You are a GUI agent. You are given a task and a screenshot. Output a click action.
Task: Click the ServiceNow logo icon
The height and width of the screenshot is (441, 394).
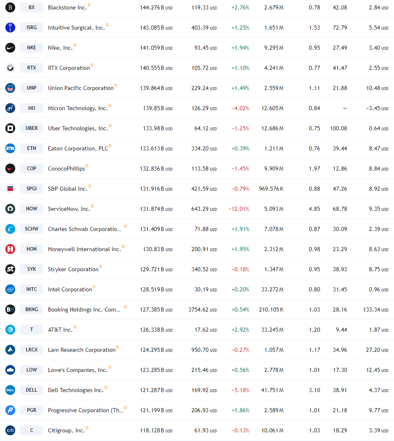pos(10,209)
